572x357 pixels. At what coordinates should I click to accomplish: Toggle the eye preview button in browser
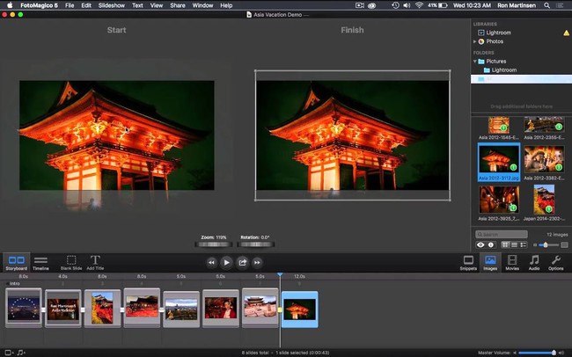point(480,244)
